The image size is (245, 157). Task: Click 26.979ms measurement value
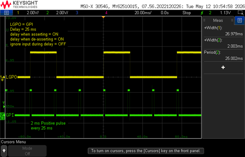point(234,34)
